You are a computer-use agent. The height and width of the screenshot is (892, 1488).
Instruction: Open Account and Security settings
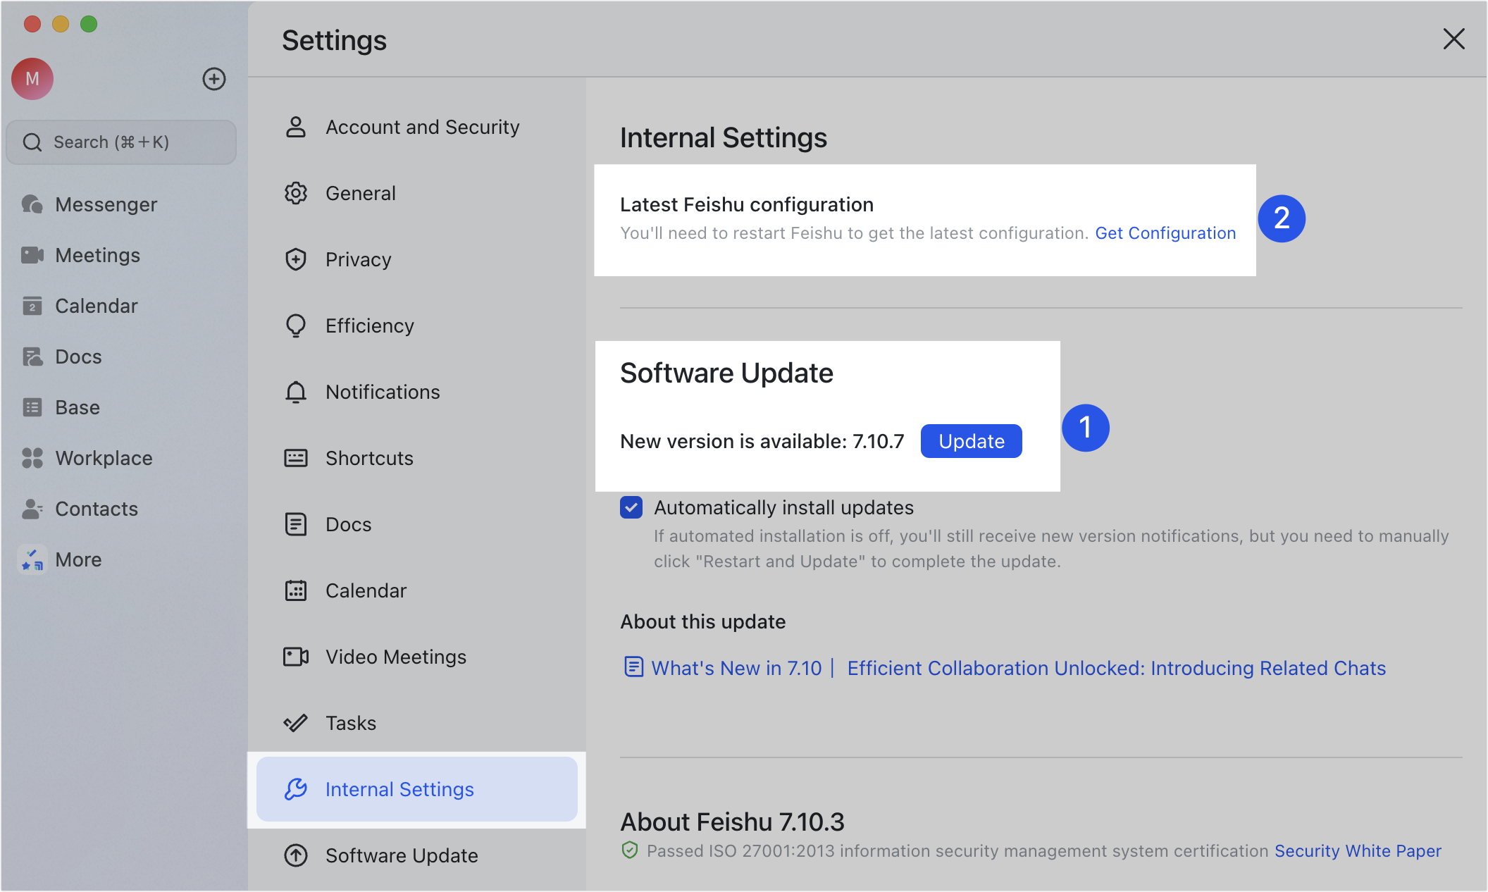[421, 127]
